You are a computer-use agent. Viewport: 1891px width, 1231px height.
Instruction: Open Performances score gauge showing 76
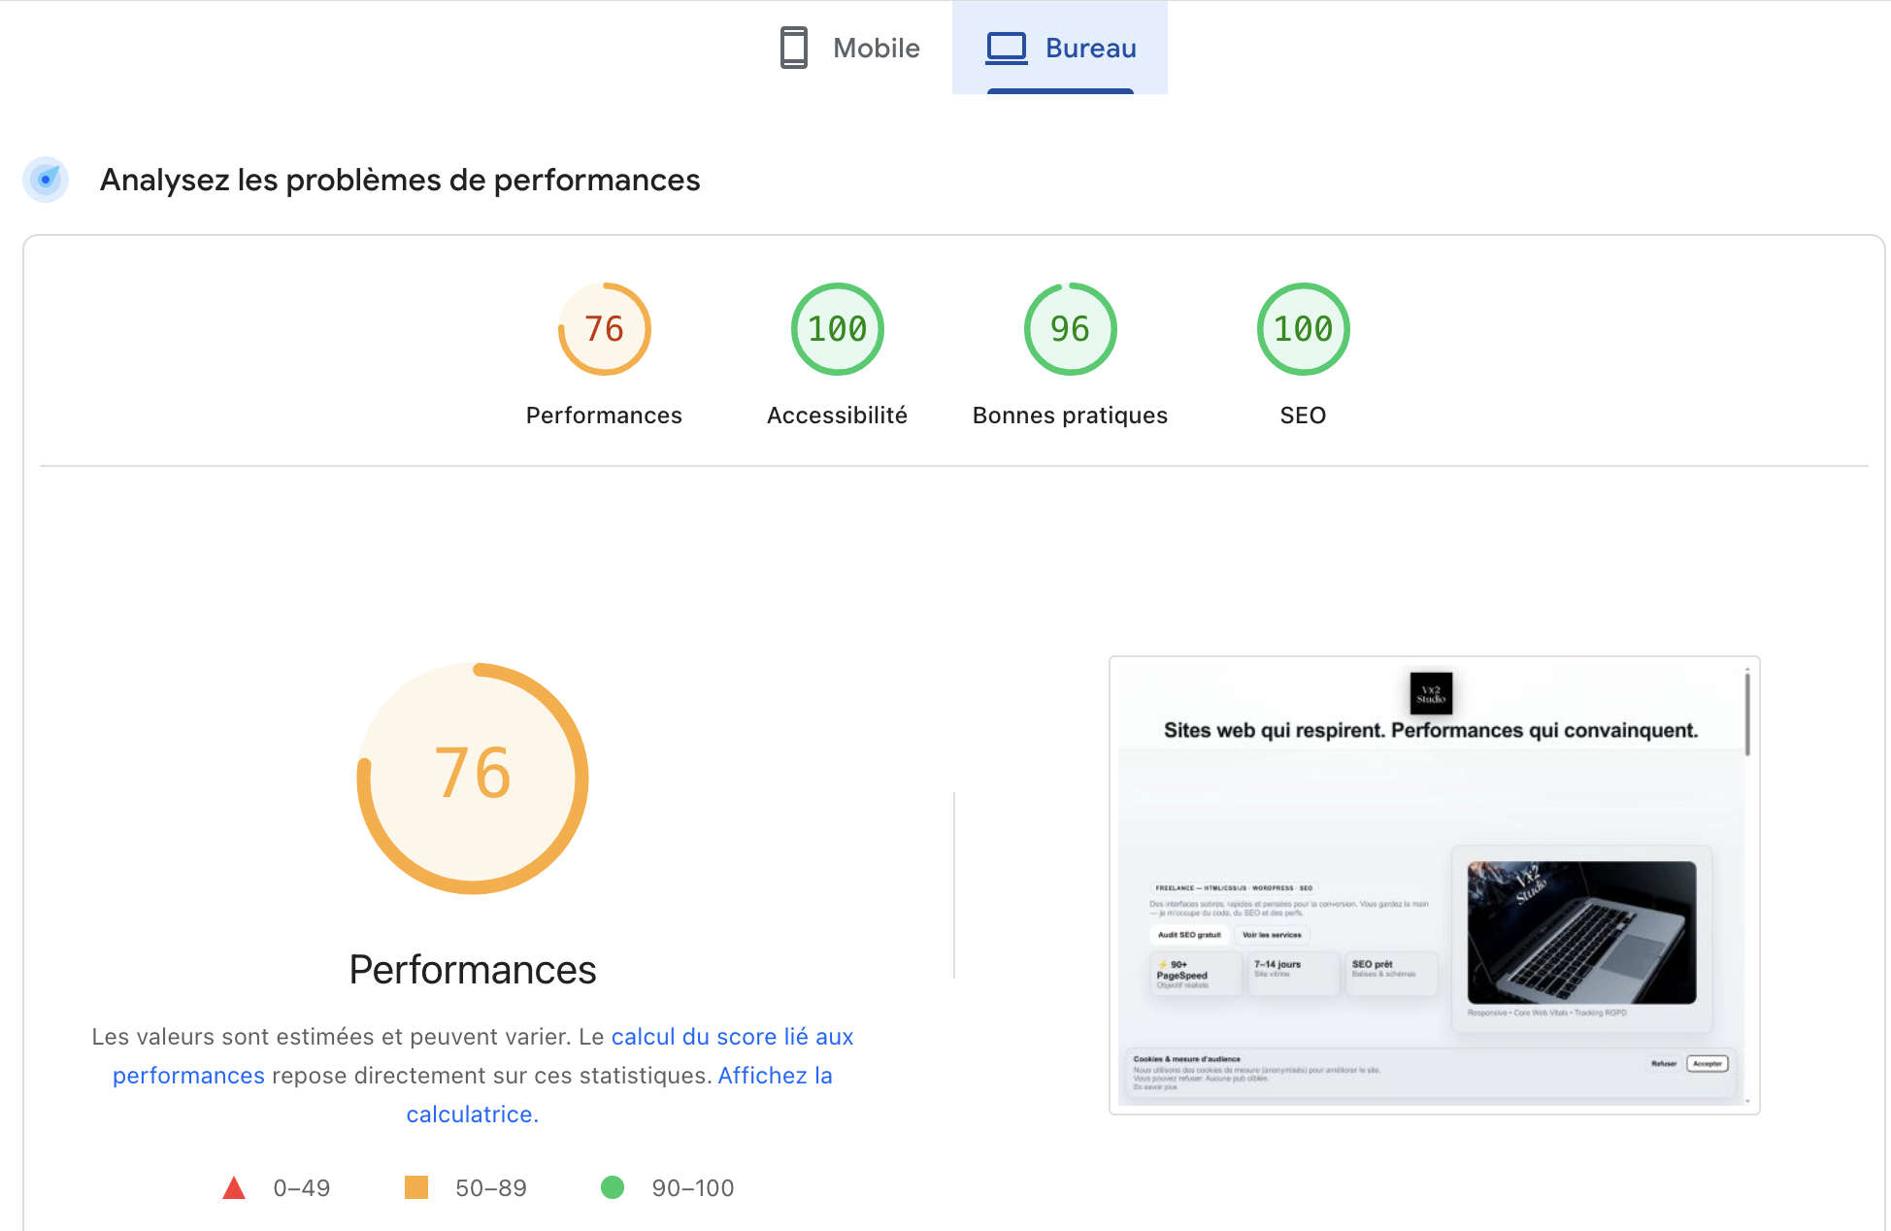tap(604, 329)
